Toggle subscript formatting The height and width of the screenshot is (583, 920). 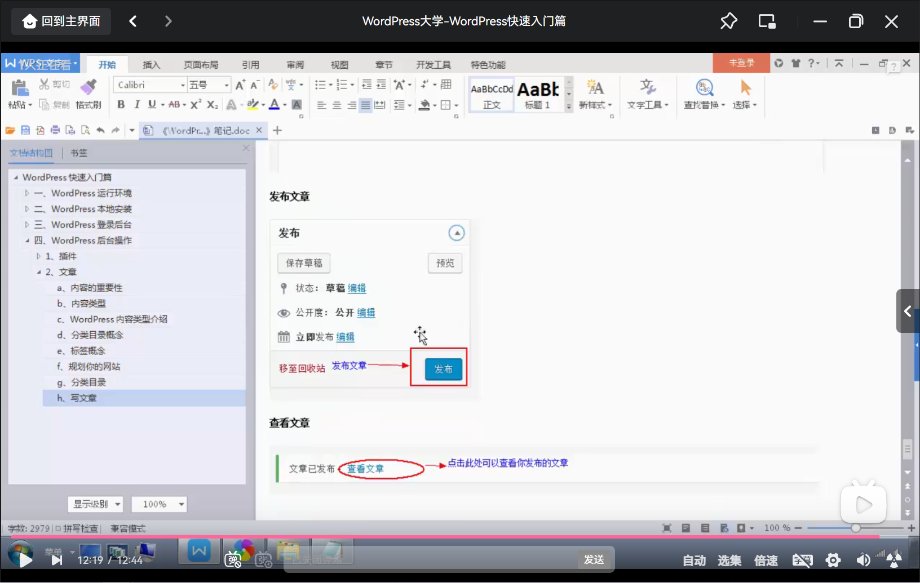click(212, 105)
